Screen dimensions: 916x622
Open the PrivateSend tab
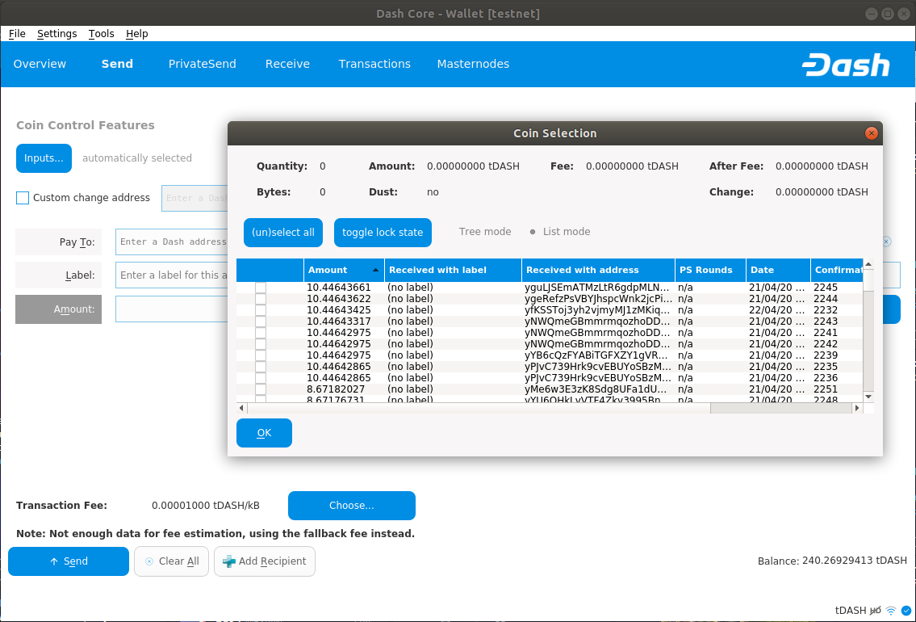[x=202, y=65]
